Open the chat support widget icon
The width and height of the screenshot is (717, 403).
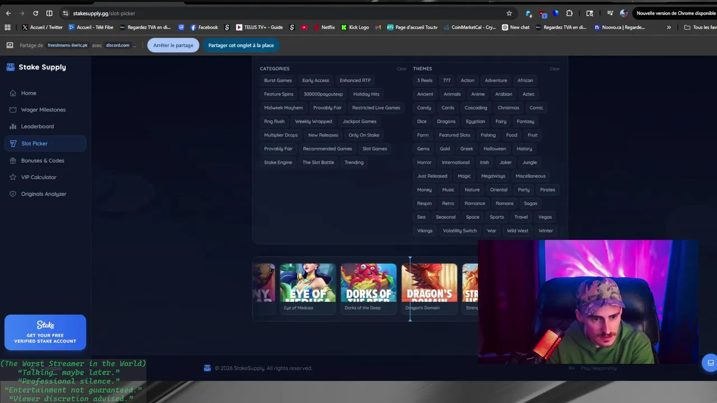click(x=710, y=363)
